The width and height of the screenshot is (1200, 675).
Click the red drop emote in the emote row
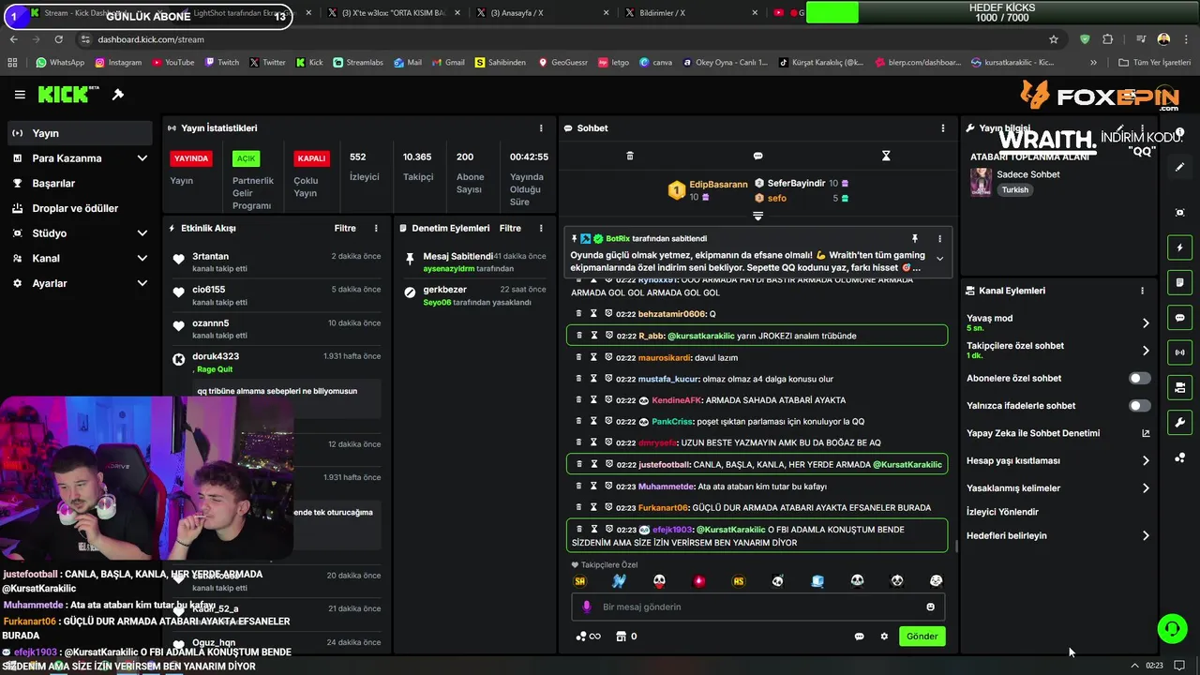698,581
